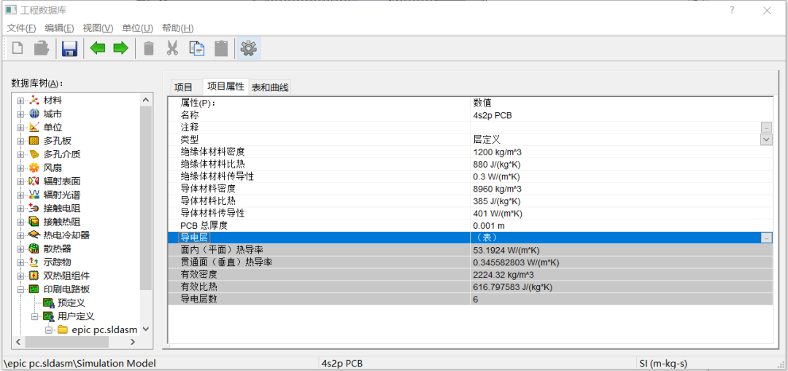This screenshot has height=371, width=788.
Task: Collapse the 用户定义 tree node
Action: [35, 316]
